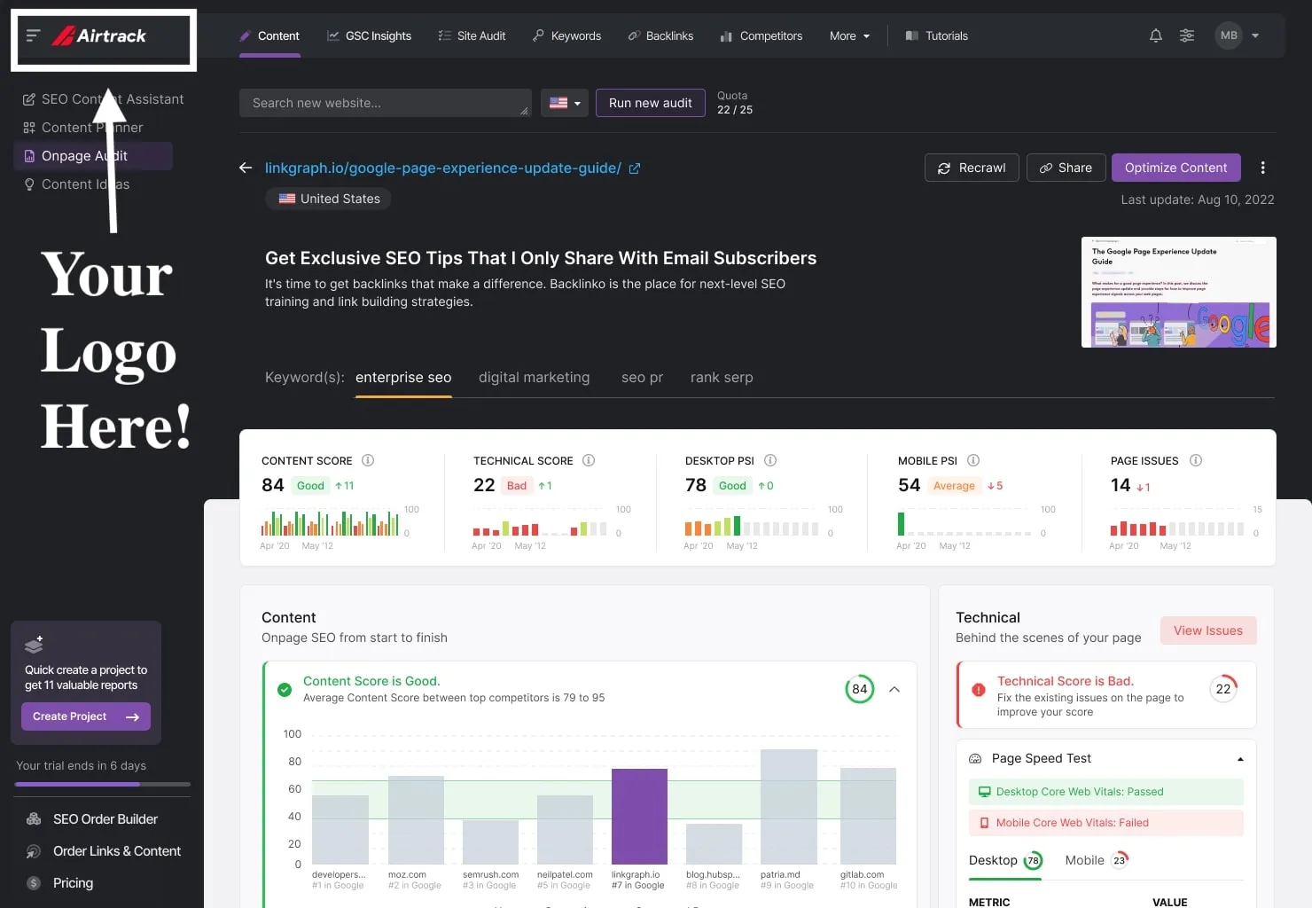Click the Run new audit button
Screen dimensions: 1312x908
(650, 103)
